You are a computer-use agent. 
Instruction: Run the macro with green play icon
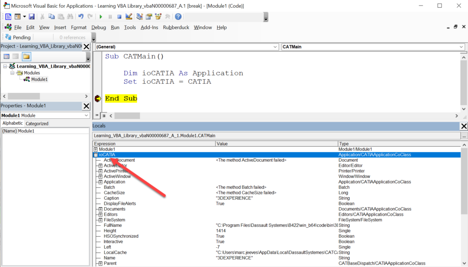click(x=101, y=17)
